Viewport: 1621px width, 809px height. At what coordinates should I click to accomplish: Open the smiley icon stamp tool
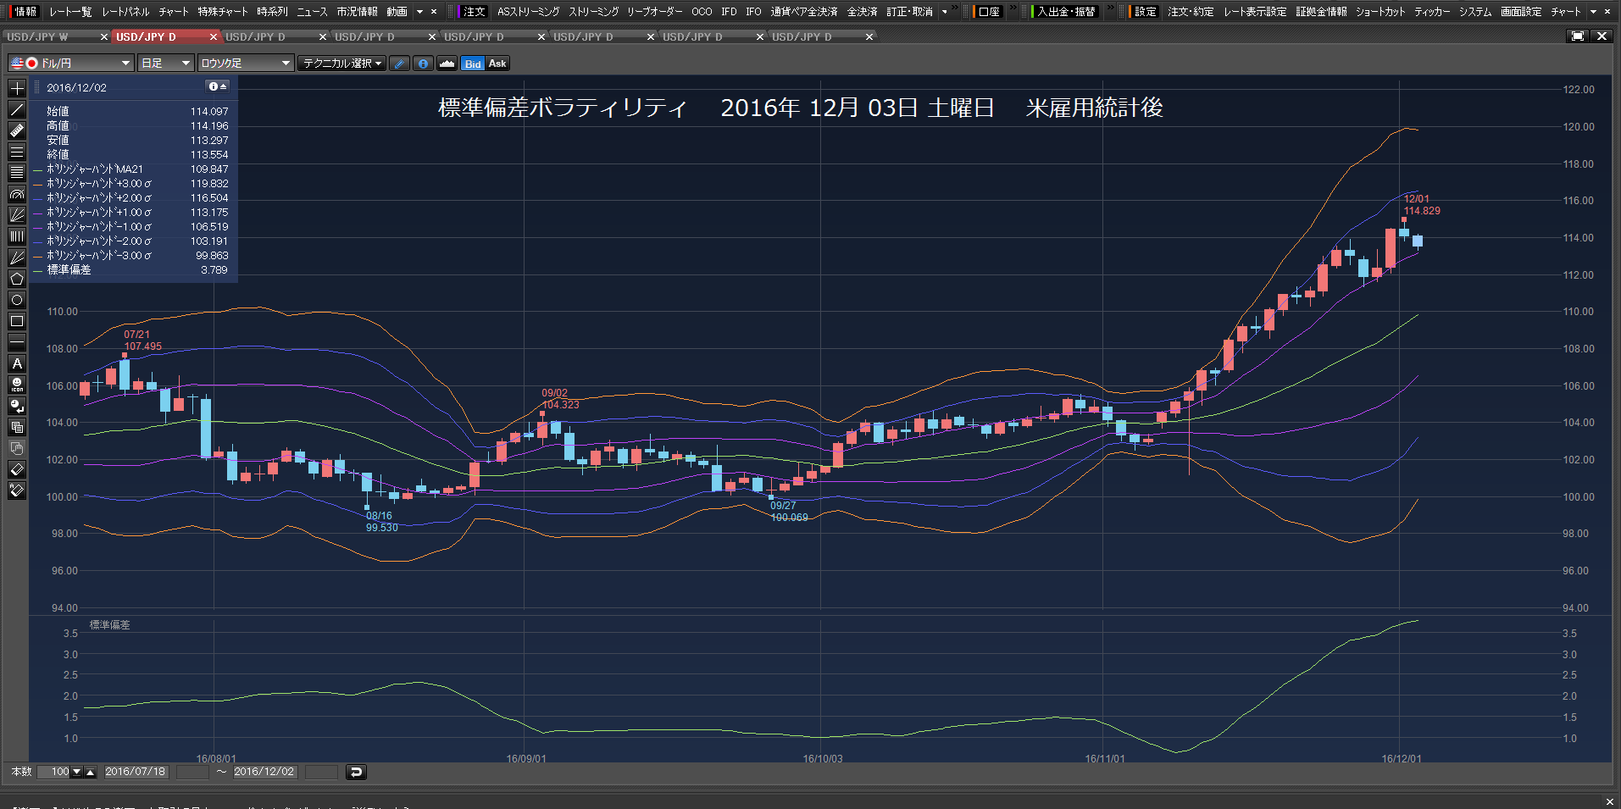pyautogui.click(x=17, y=385)
